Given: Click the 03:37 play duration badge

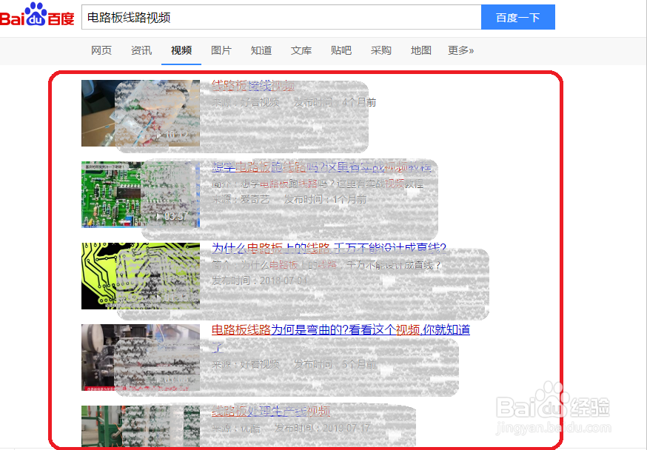Looking at the screenshot, I should coord(172,216).
